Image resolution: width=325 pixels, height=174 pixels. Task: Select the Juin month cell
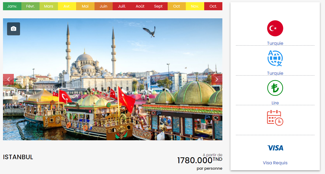[x=103, y=6]
